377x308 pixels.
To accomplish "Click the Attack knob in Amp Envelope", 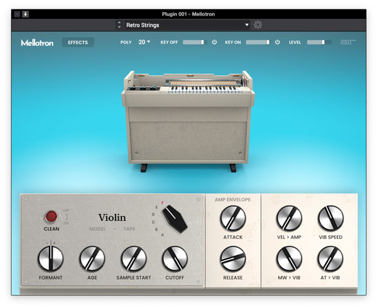I will (233, 218).
